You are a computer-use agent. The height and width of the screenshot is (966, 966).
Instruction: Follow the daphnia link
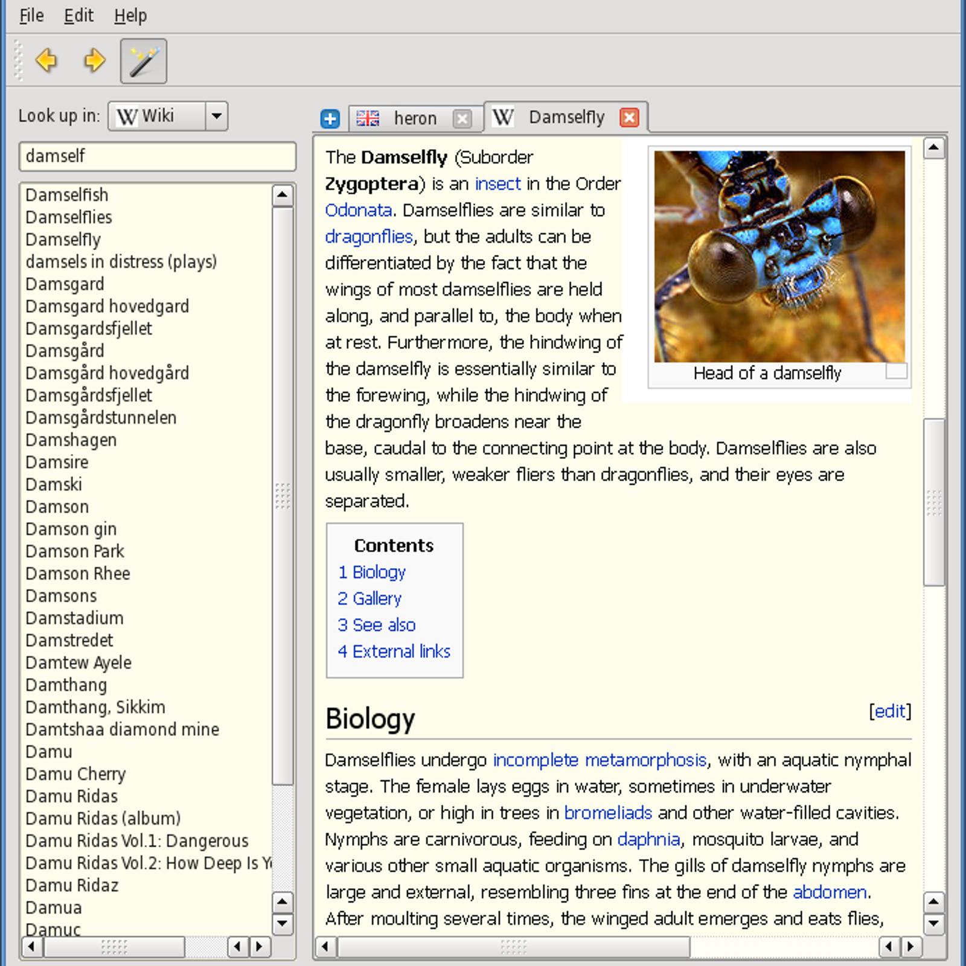click(x=648, y=840)
